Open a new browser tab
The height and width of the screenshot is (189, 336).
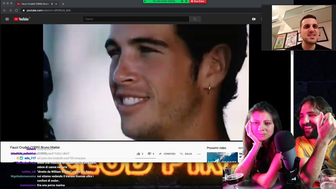tap(63, 4)
